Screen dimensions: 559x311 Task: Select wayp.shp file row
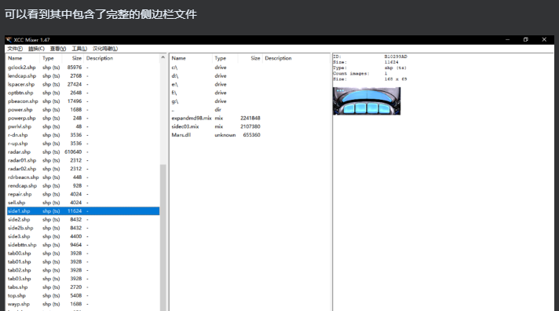click(x=83, y=304)
